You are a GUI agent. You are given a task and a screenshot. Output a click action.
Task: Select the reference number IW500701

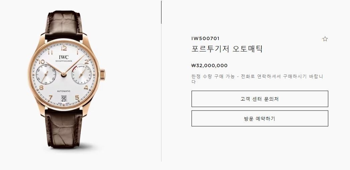pos(205,39)
